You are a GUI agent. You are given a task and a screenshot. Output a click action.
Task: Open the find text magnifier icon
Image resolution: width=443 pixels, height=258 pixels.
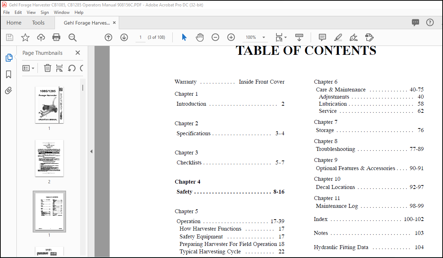pyautogui.click(x=72, y=37)
